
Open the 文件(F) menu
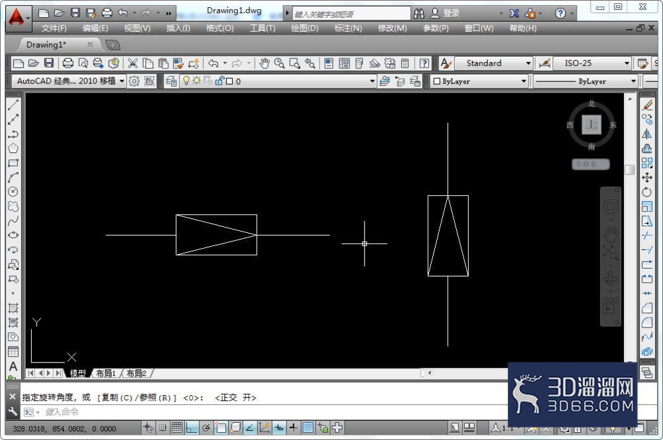tap(54, 28)
